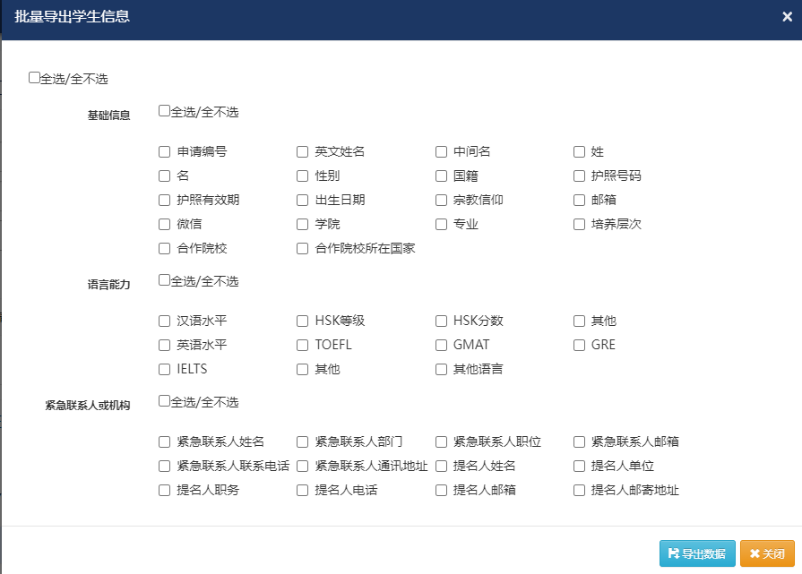Viewport: 802px width, 574px height.
Task: Enable the 提名人邮寄地址 checkbox
Action: [580, 491]
